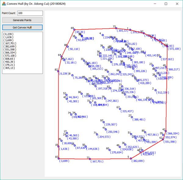This screenshot has width=183, height=180.
Task: Minimize the Convex Hull window
Action: (155, 4)
